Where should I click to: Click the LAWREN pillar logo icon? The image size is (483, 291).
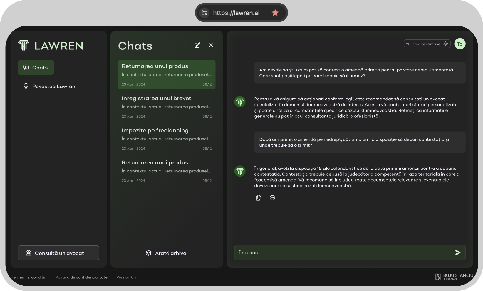point(24,45)
